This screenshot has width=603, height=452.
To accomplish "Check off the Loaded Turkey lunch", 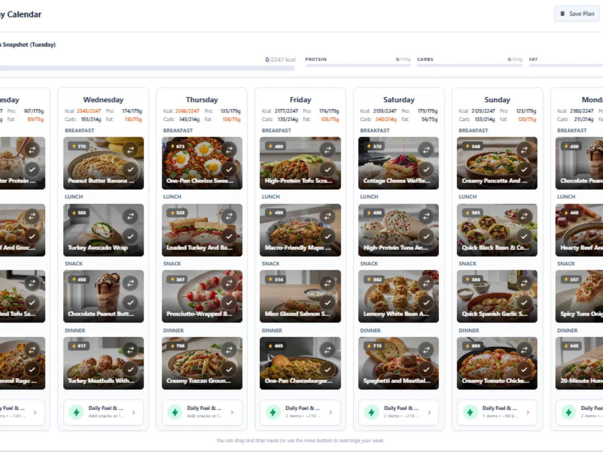I will (229, 236).
